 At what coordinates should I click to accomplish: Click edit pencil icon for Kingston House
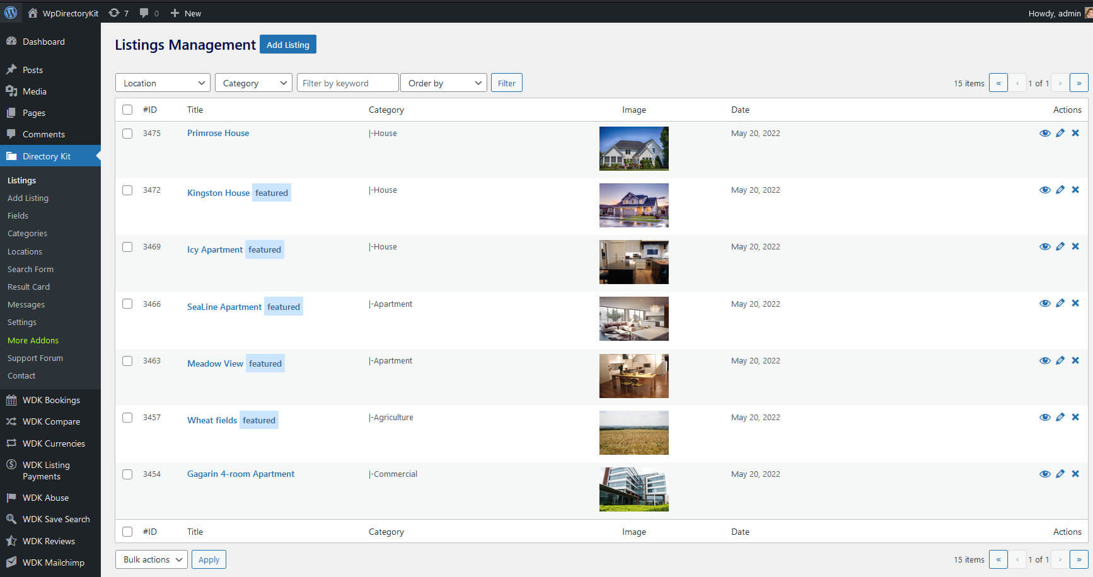[1060, 190]
